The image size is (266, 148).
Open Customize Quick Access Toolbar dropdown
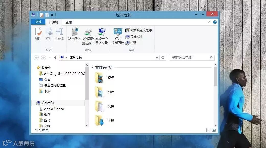point(52,15)
